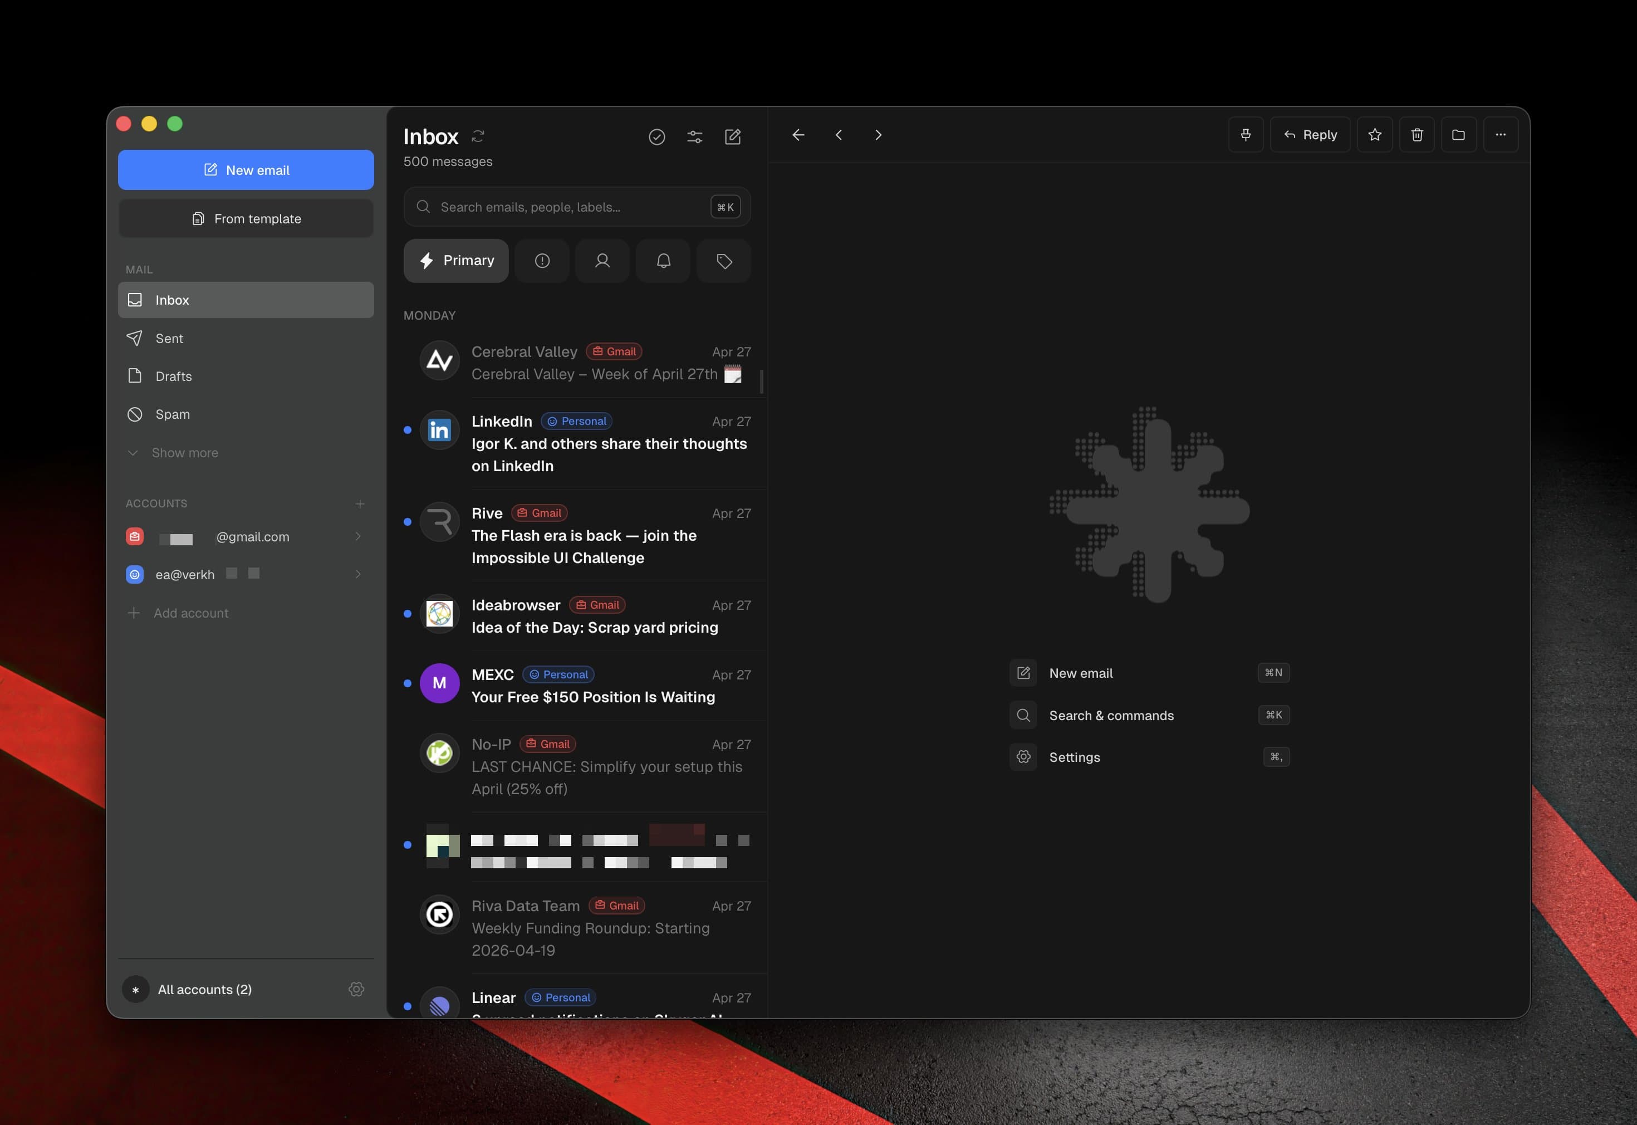This screenshot has width=1637, height=1125.
Task: Click New email shortcut in empty pane
Action: pos(1149,673)
